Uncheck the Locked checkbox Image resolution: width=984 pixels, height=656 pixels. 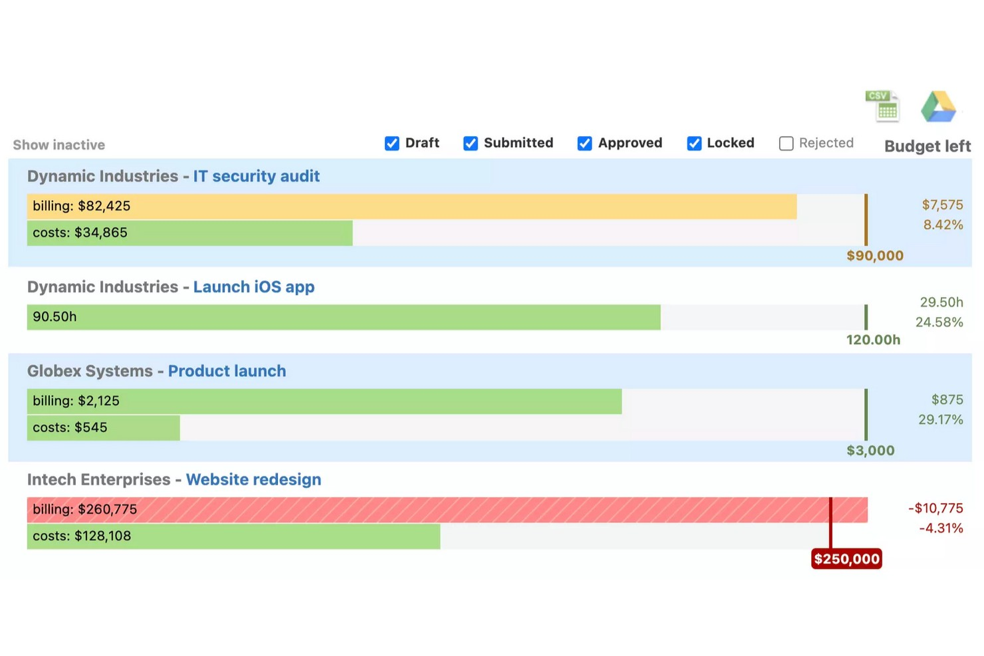click(694, 144)
